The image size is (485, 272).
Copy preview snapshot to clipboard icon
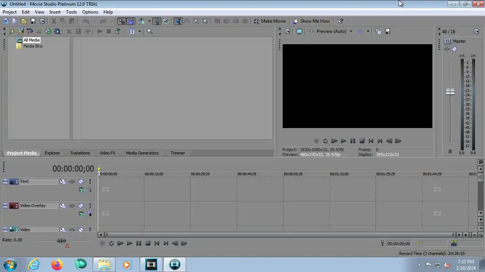378,31
